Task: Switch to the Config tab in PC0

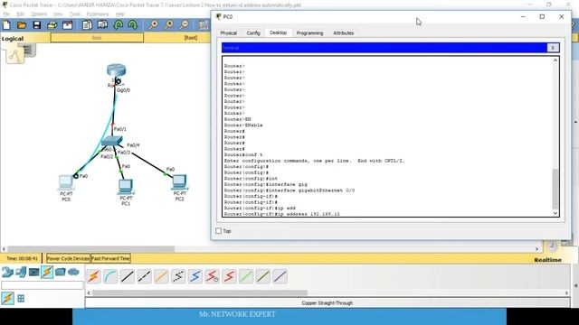Action: (253, 32)
